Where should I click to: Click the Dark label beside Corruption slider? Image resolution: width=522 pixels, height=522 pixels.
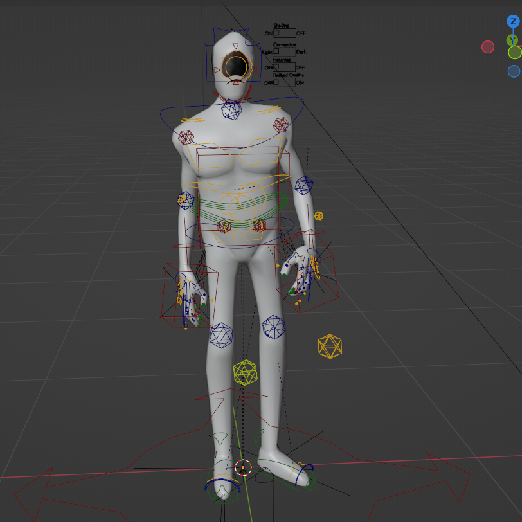(x=301, y=52)
